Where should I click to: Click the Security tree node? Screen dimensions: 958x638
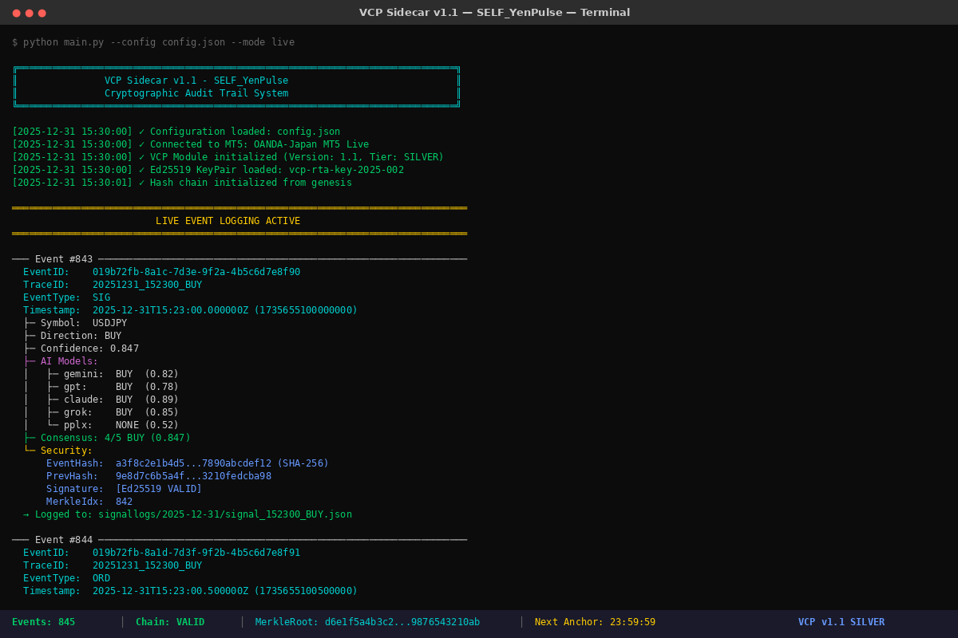tap(66, 451)
